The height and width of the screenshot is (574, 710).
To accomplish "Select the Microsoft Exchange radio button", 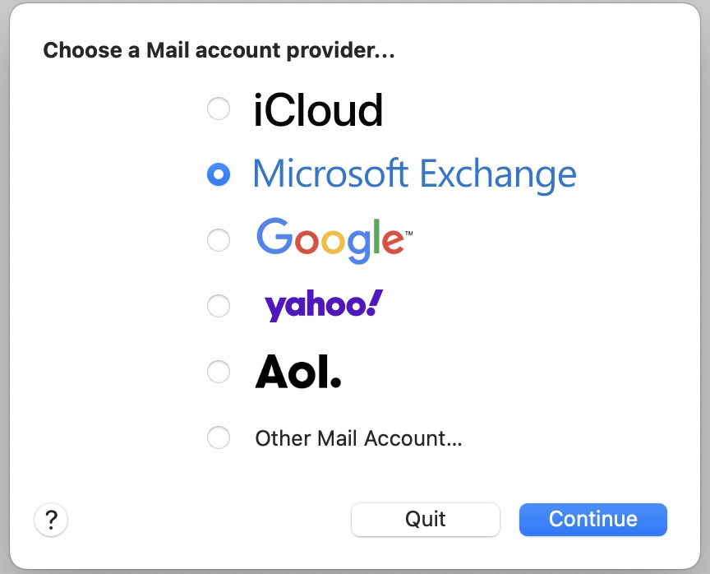I will click(x=219, y=174).
